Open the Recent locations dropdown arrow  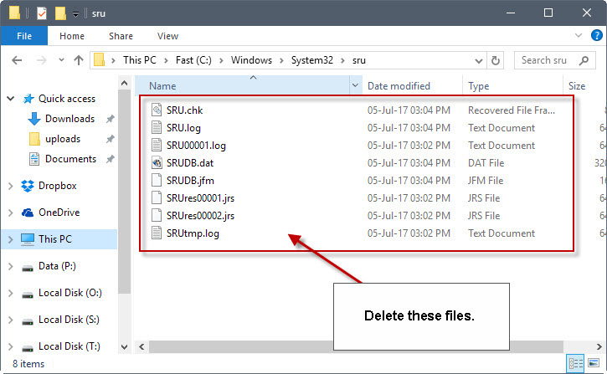click(61, 60)
